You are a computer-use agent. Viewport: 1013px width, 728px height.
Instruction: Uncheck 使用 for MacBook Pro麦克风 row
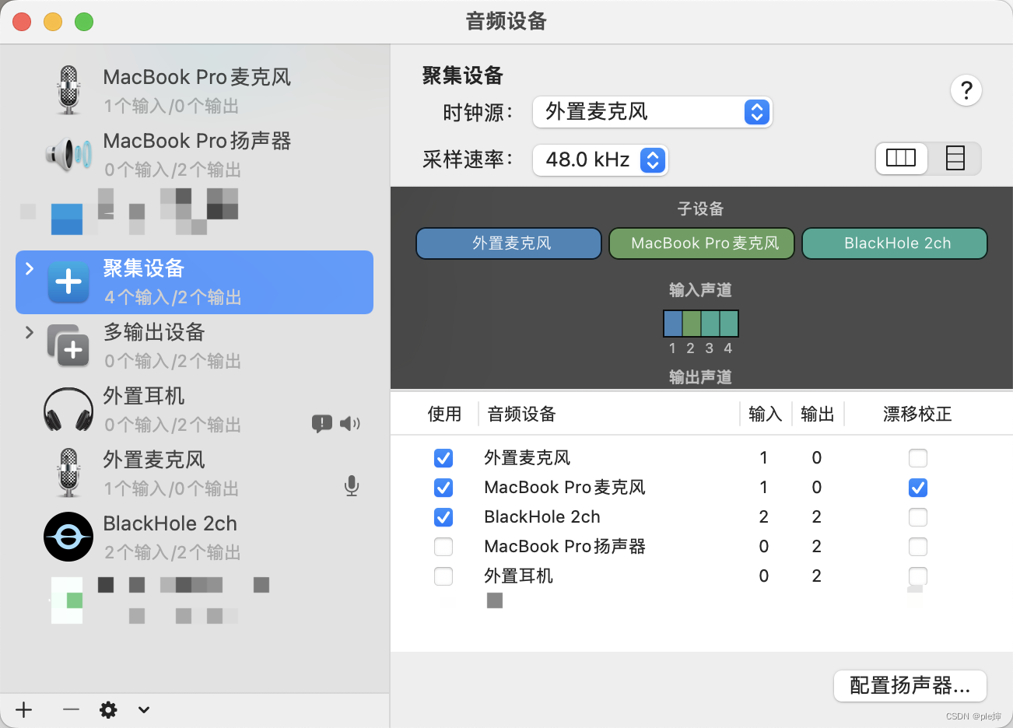click(x=443, y=488)
